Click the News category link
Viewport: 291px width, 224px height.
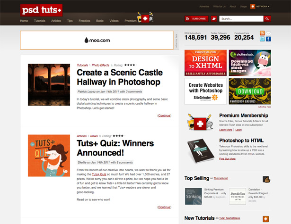coord(94,136)
